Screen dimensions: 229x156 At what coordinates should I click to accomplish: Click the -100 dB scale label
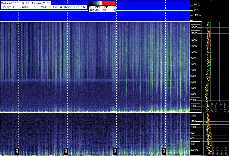tap(94, 10)
